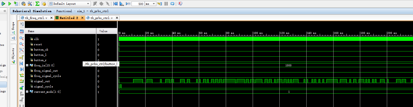413x107 pixels.
Task: Close the tb_freq_ctrl.v tab
Action: [x=52, y=18]
